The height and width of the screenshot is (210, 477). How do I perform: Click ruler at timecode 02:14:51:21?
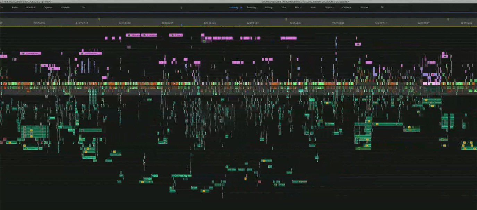pos(210,23)
